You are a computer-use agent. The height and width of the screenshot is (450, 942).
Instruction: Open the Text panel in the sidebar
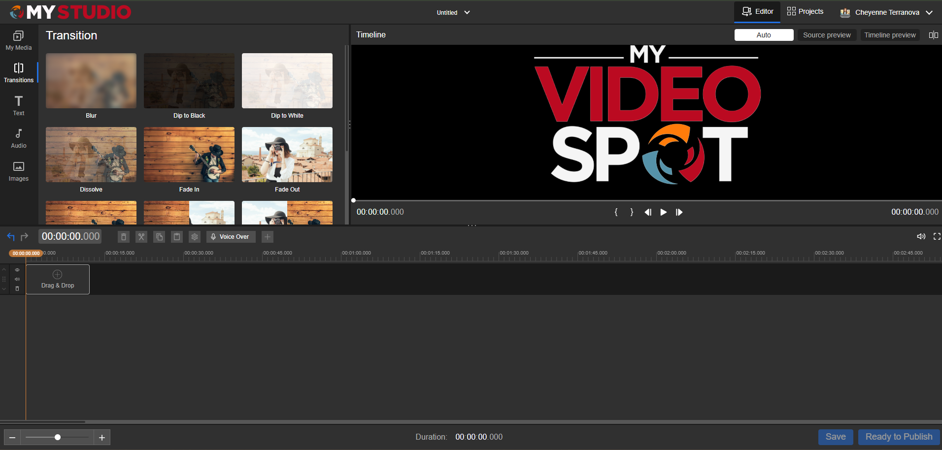point(19,106)
